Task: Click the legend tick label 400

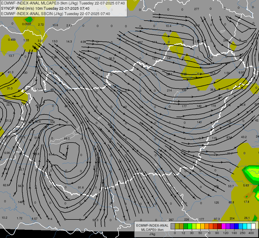Action: click(251, 233)
